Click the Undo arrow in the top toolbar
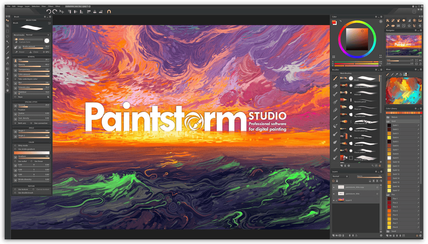This screenshot has height=244, width=428. [49, 11]
